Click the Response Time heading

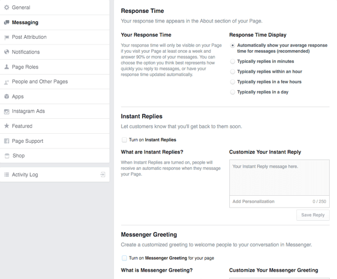tap(142, 11)
